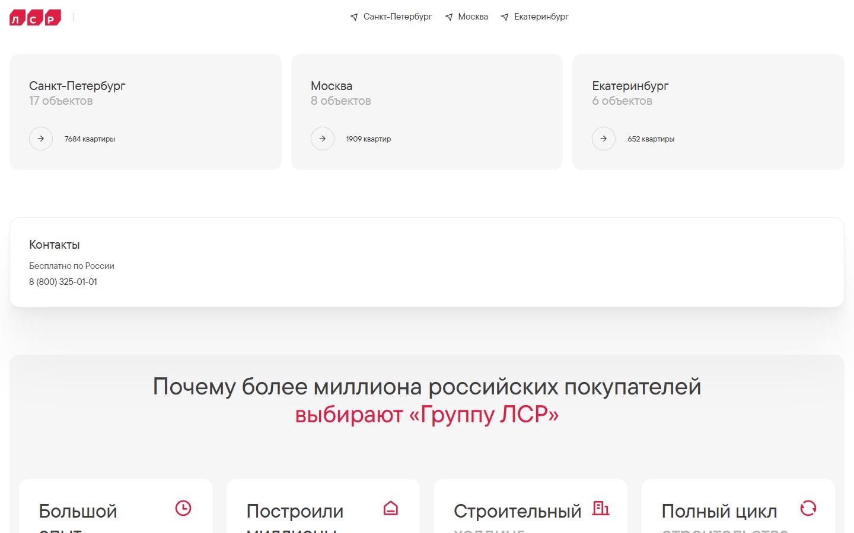854x533 pixels.
Task: Open the 652 квартиры arrow button
Action: [x=604, y=139]
